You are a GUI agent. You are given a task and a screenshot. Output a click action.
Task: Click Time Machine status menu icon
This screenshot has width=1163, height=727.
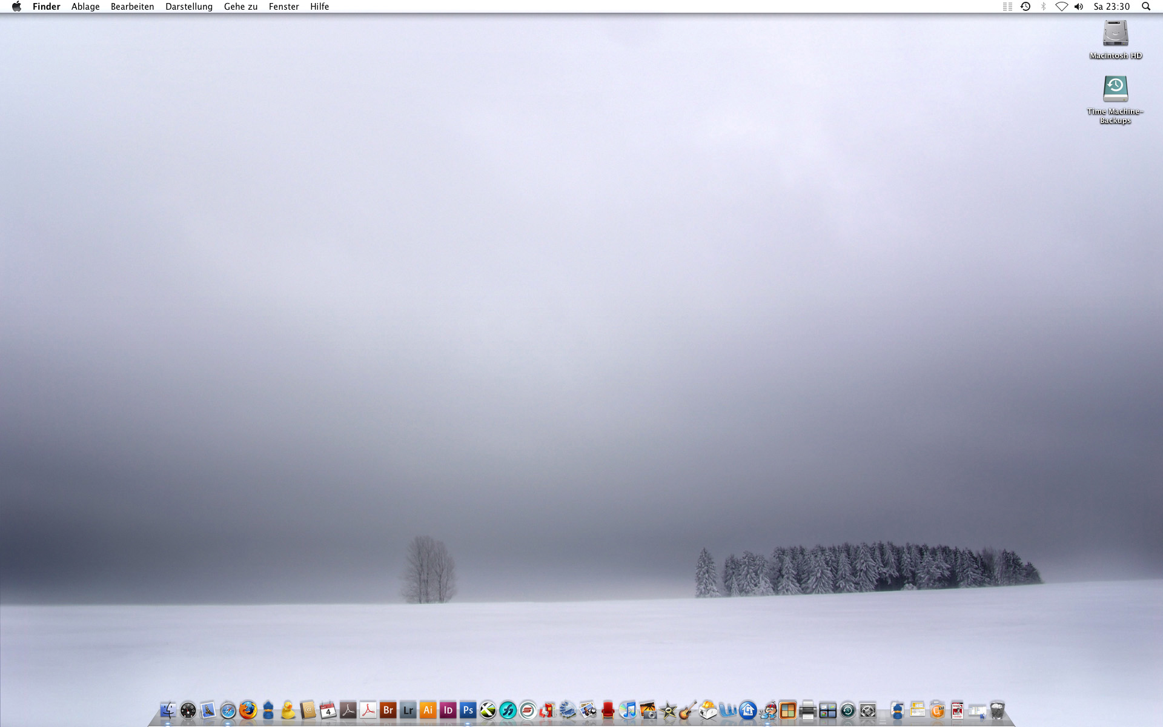point(1025,7)
